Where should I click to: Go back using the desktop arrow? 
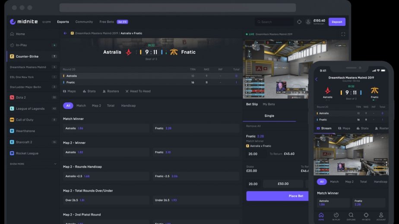(65, 33)
